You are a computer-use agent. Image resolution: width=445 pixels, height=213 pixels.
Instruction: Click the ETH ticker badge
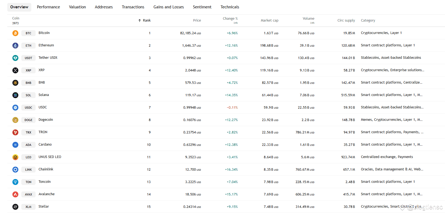tap(28, 46)
